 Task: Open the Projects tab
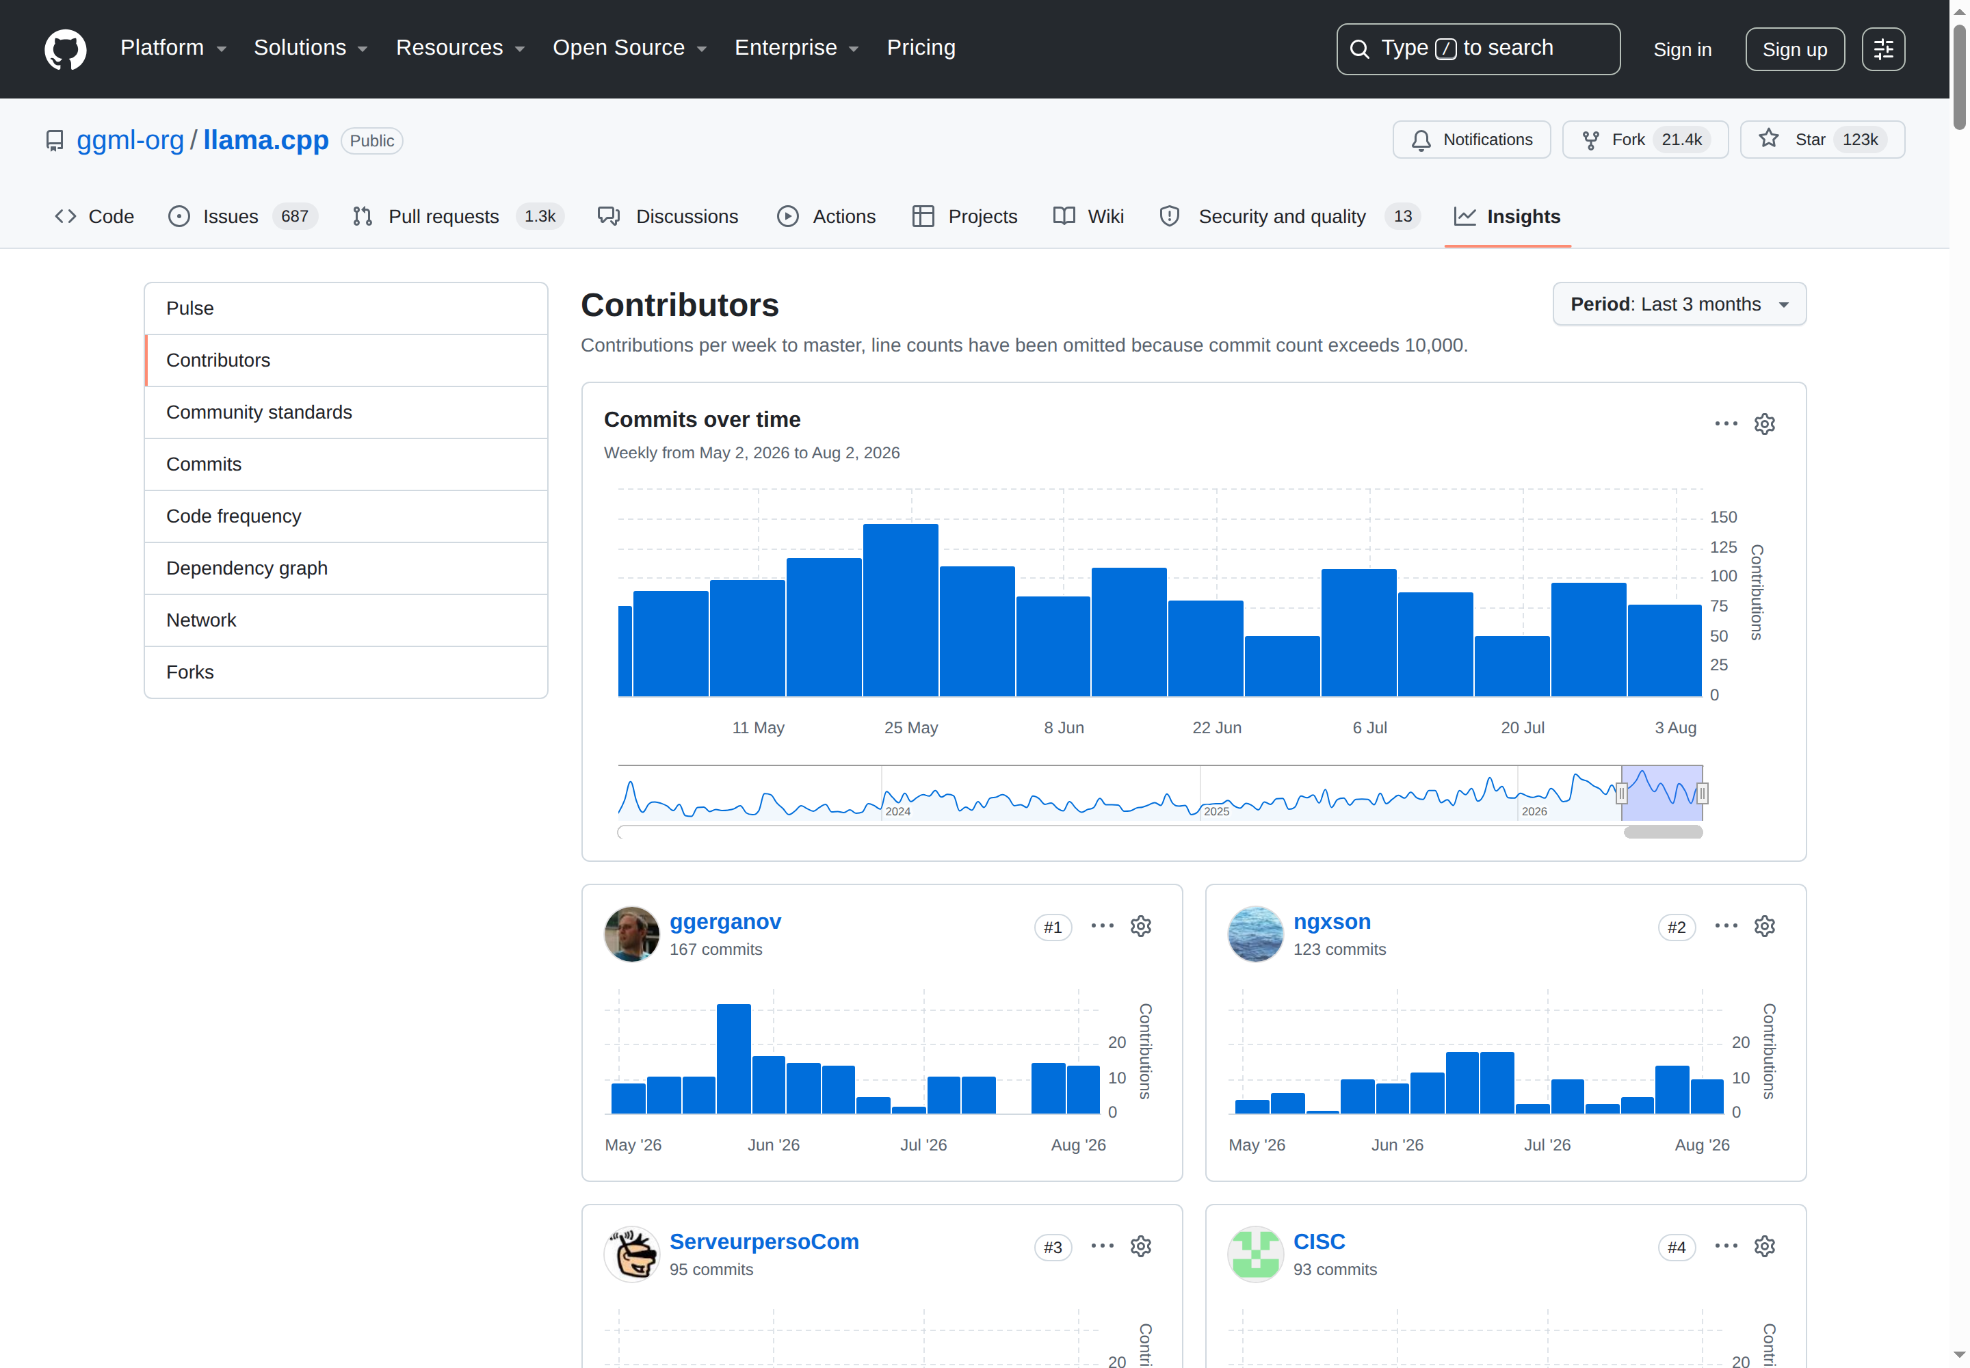(965, 217)
